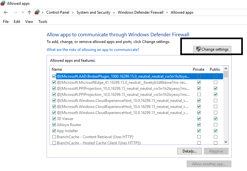Toggle Public checkbox for App Installer
The image size is (247, 171).
pyautogui.click(x=215, y=131)
